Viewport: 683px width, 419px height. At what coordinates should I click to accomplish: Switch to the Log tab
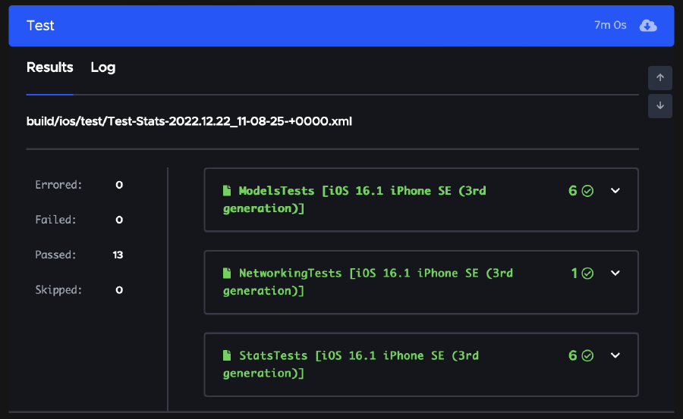[103, 67]
